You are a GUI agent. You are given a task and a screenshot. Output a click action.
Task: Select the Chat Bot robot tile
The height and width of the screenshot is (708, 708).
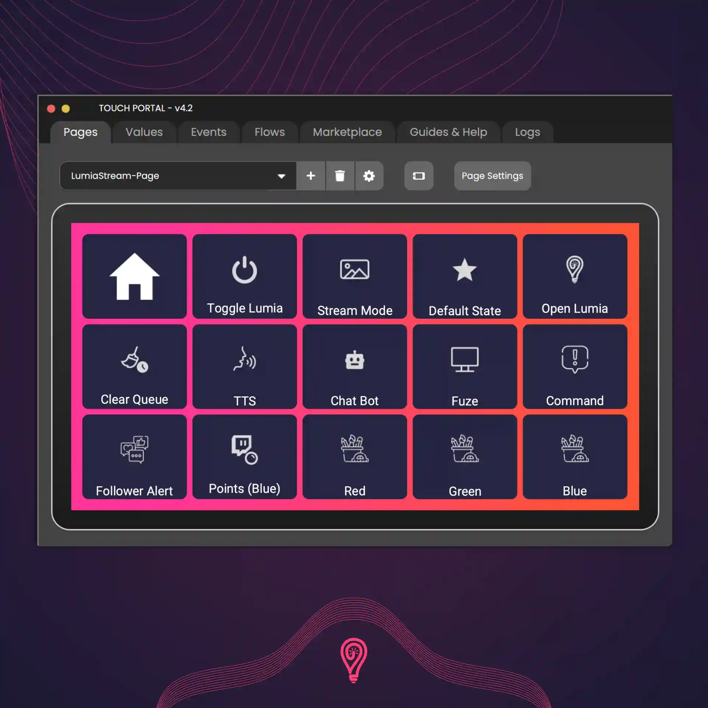pyautogui.click(x=355, y=367)
